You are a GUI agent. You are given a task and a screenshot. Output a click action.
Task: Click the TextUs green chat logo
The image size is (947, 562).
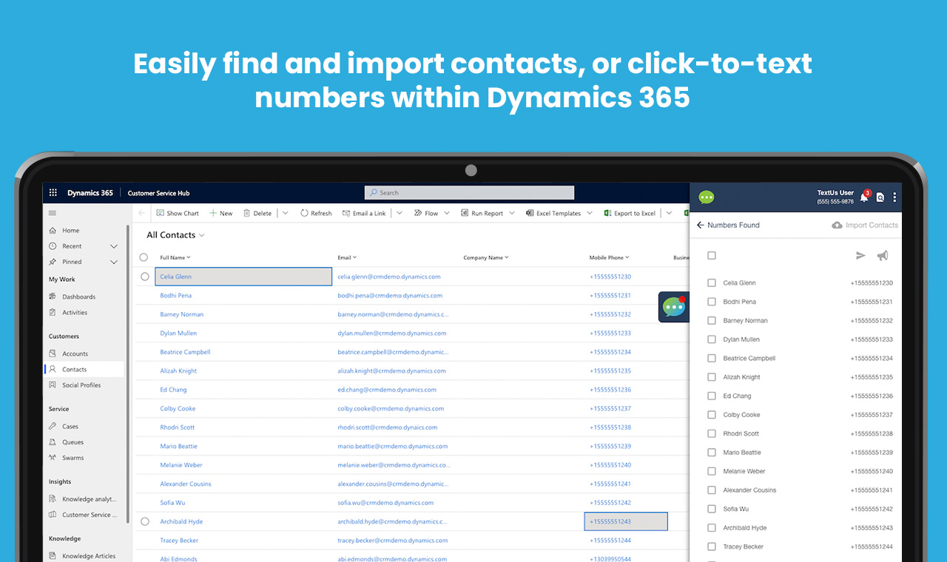[707, 197]
